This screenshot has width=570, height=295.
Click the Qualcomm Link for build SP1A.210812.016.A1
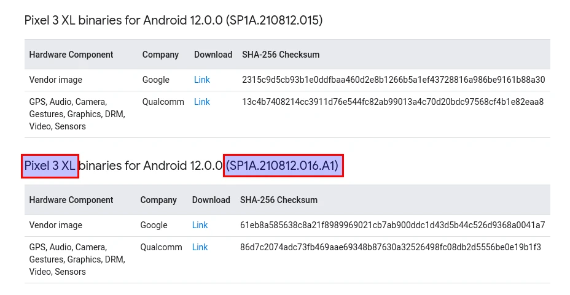200,247
